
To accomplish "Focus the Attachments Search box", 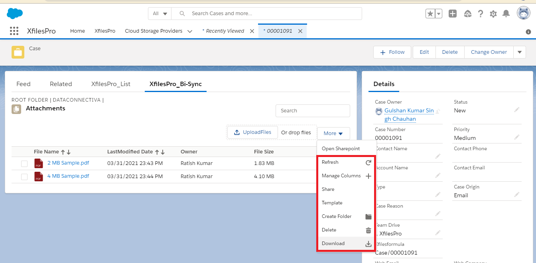I will (313, 111).
